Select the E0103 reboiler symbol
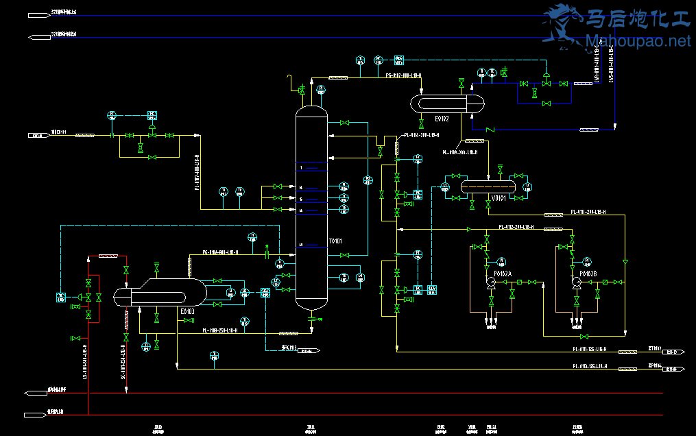The height and width of the screenshot is (436, 696). click(160, 293)
